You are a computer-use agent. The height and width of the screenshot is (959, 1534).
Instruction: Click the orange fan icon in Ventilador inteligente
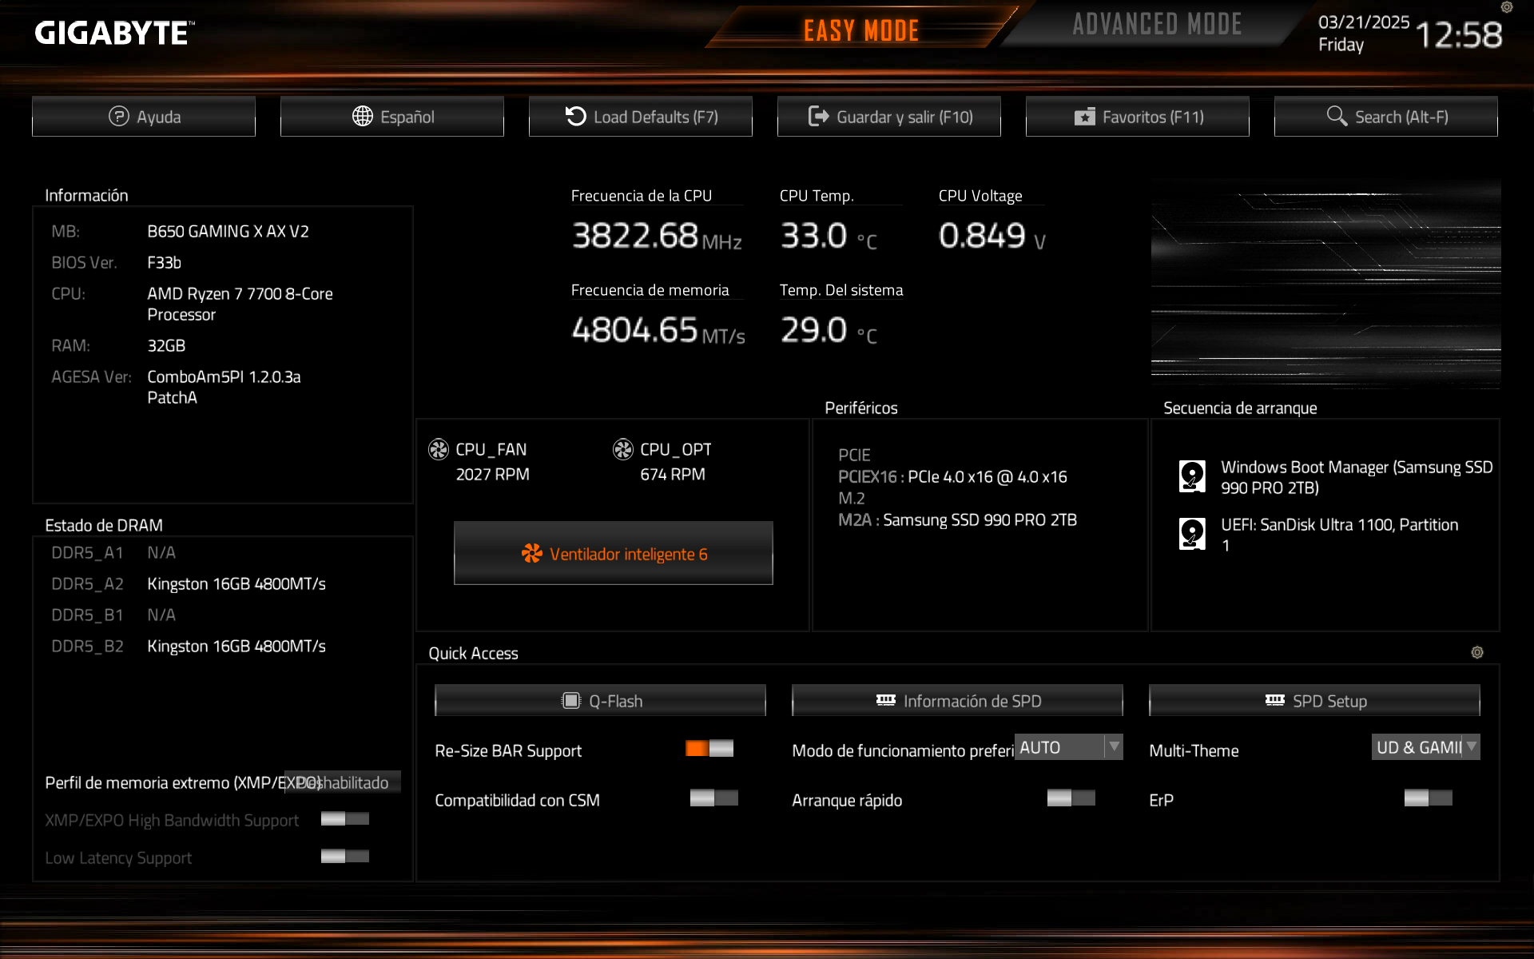(531, 554)
